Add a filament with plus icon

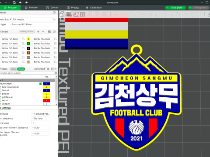[x=38, y=32]
